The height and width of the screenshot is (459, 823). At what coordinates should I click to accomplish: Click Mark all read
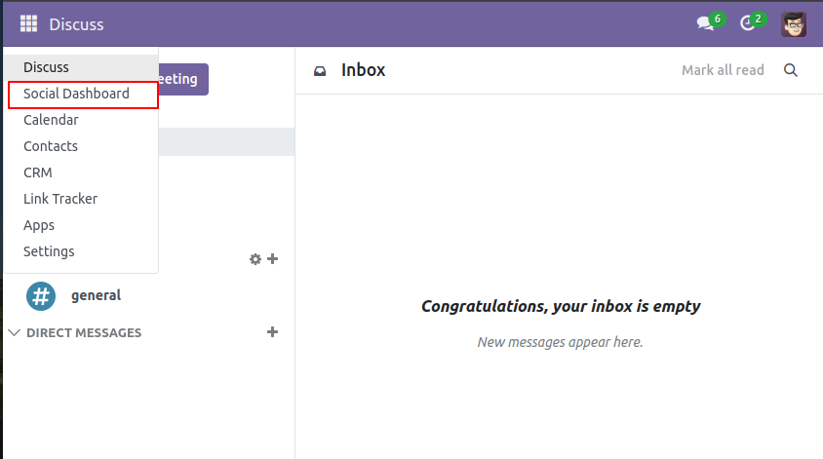point(723,70)
